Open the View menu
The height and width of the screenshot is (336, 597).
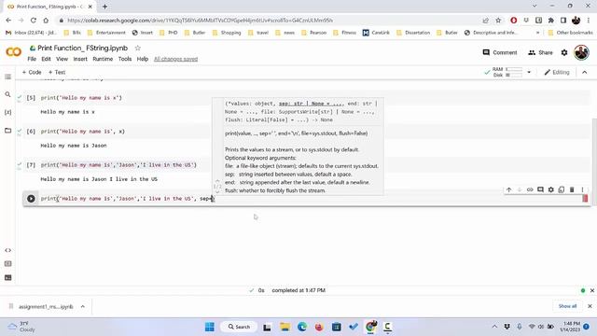tap(62, 59)
